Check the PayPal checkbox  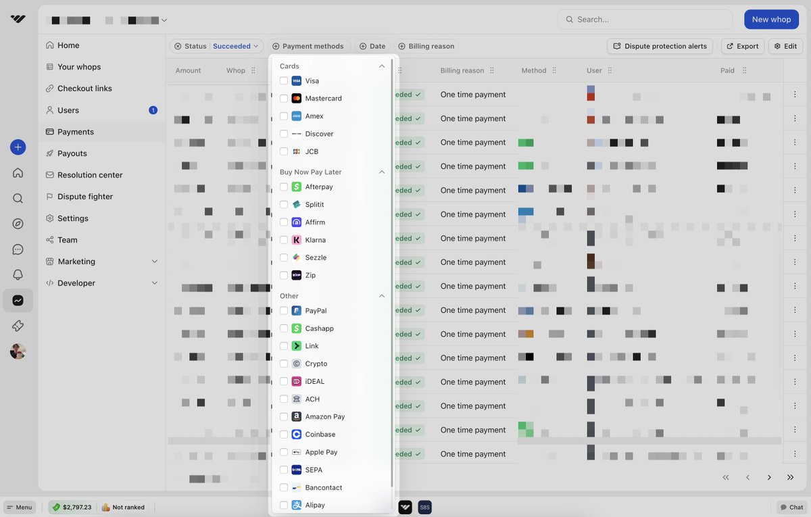(x=284, y=311)
